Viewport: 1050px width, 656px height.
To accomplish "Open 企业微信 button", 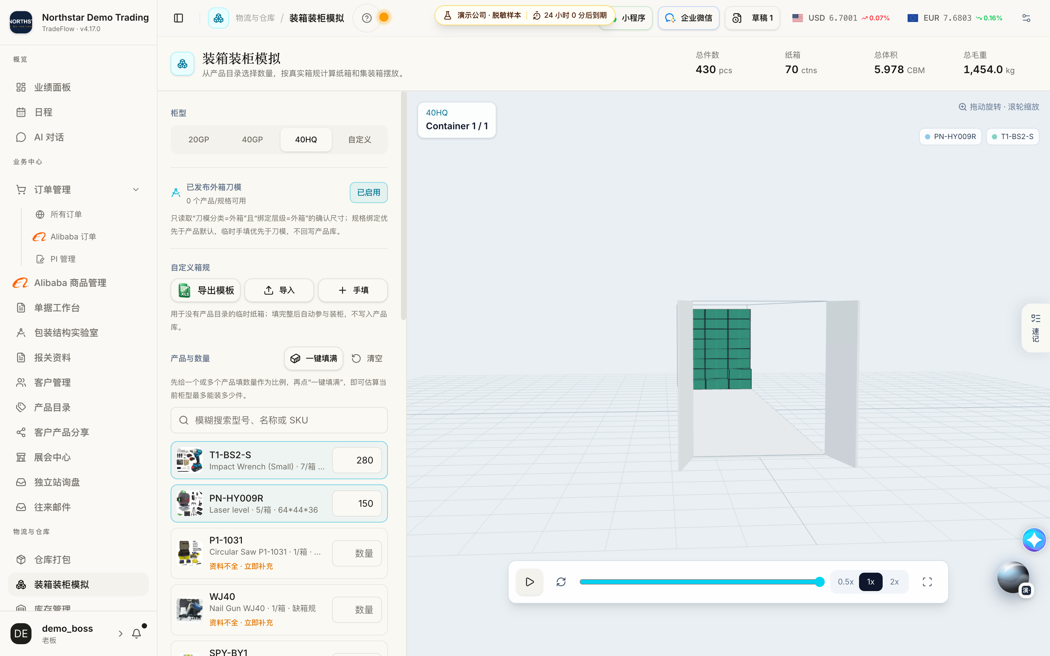I will click(x=689, y=18).
